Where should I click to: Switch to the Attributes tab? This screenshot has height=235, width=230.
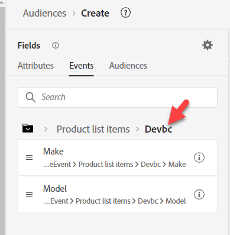[x=35, y=66]
